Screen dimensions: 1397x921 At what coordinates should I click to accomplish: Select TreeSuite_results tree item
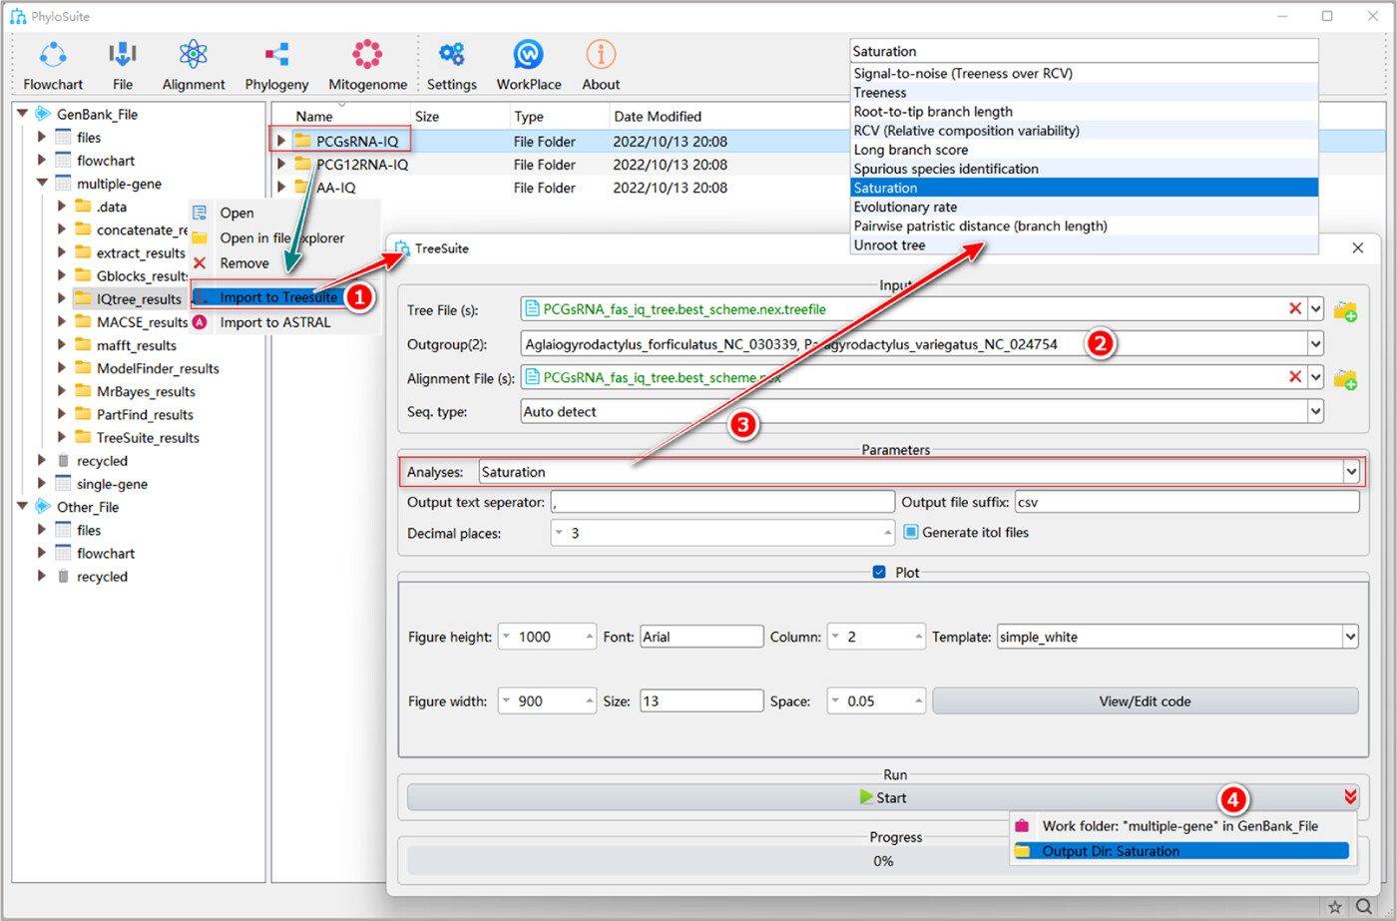point(148,437)
